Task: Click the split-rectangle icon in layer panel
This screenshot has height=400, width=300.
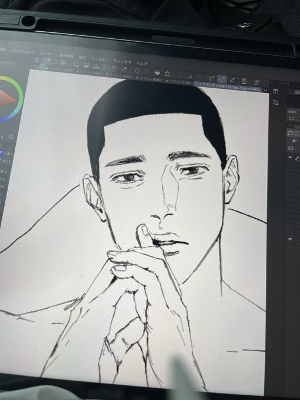Action: click(x=291, y=148)
